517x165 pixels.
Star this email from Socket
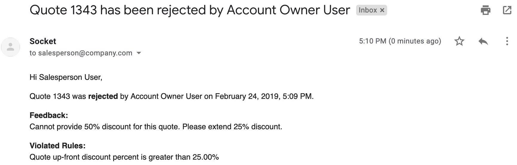coord(459,41)
